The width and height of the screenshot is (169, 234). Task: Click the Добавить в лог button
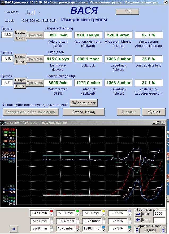click(84, 103)
